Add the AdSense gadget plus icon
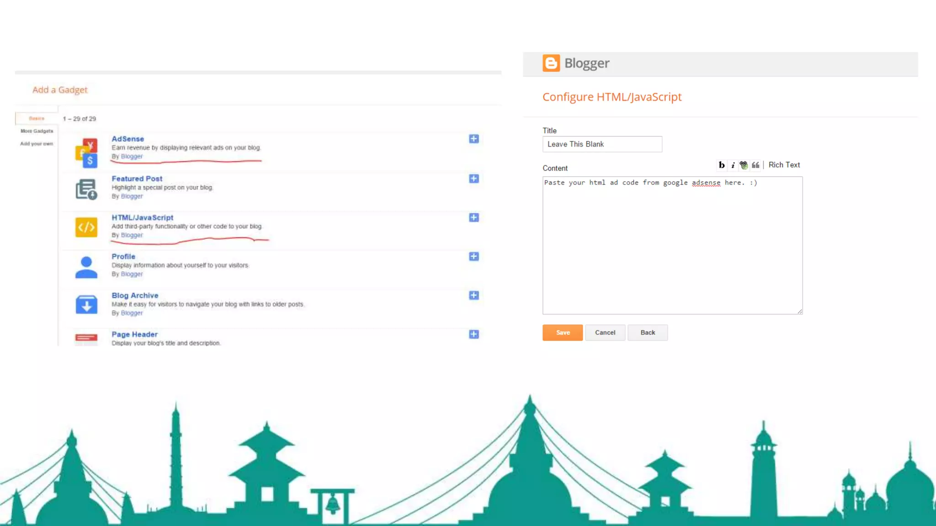The height and width of the screenshot is (526, 936). [474, 139]
